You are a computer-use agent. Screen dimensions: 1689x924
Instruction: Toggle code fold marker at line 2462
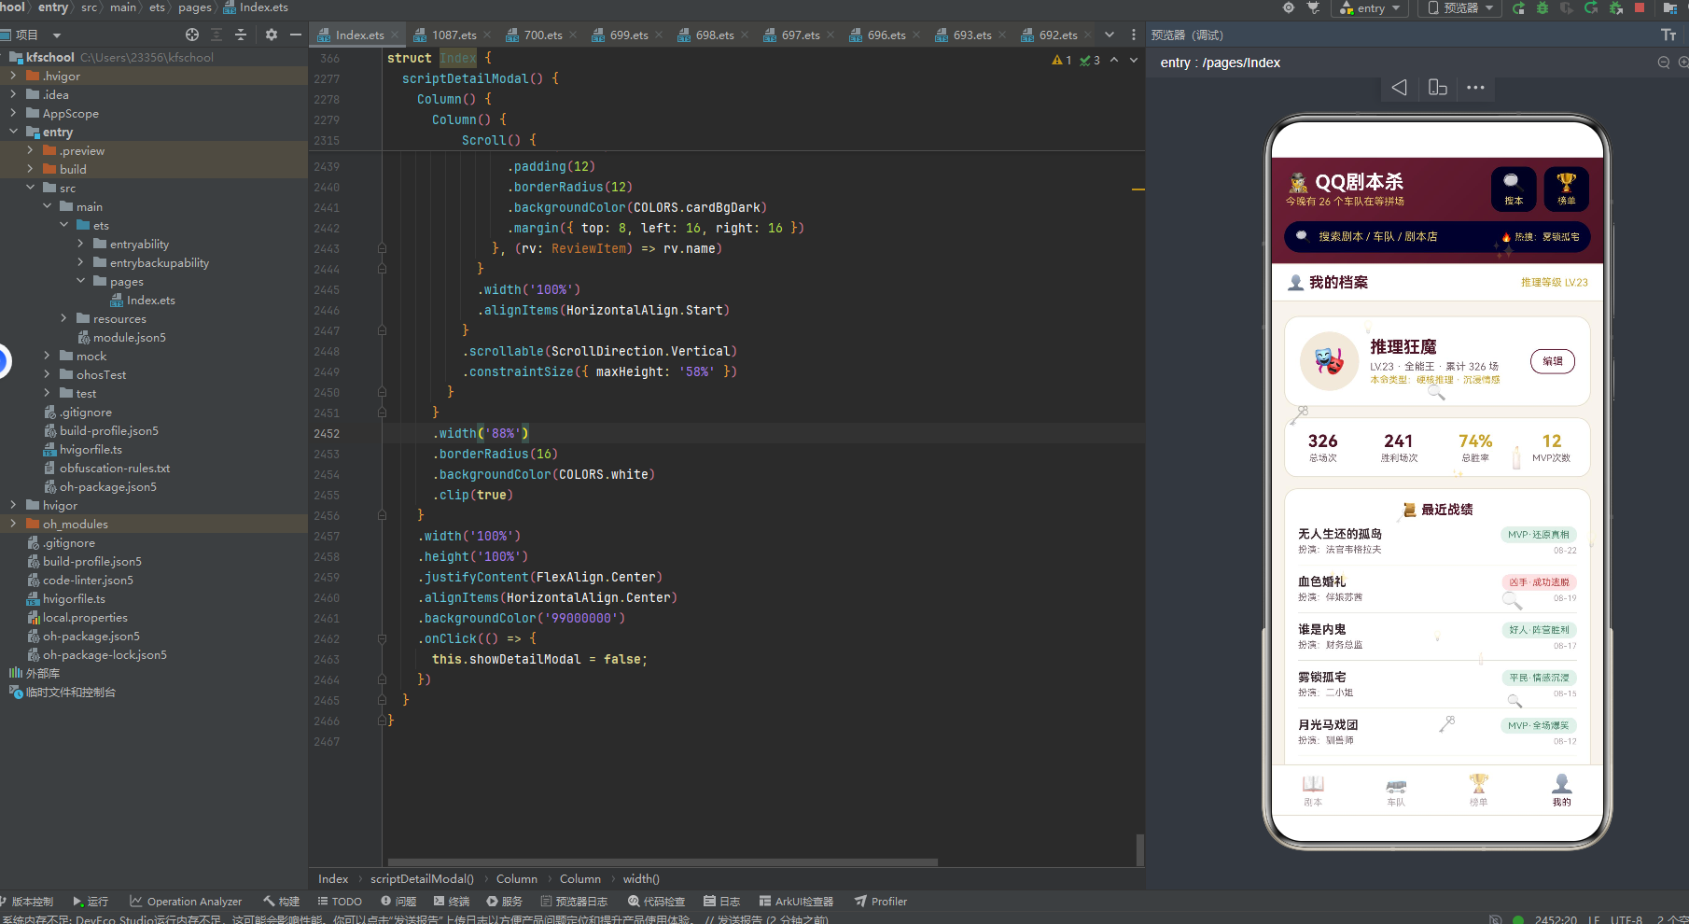click(382, 639)
